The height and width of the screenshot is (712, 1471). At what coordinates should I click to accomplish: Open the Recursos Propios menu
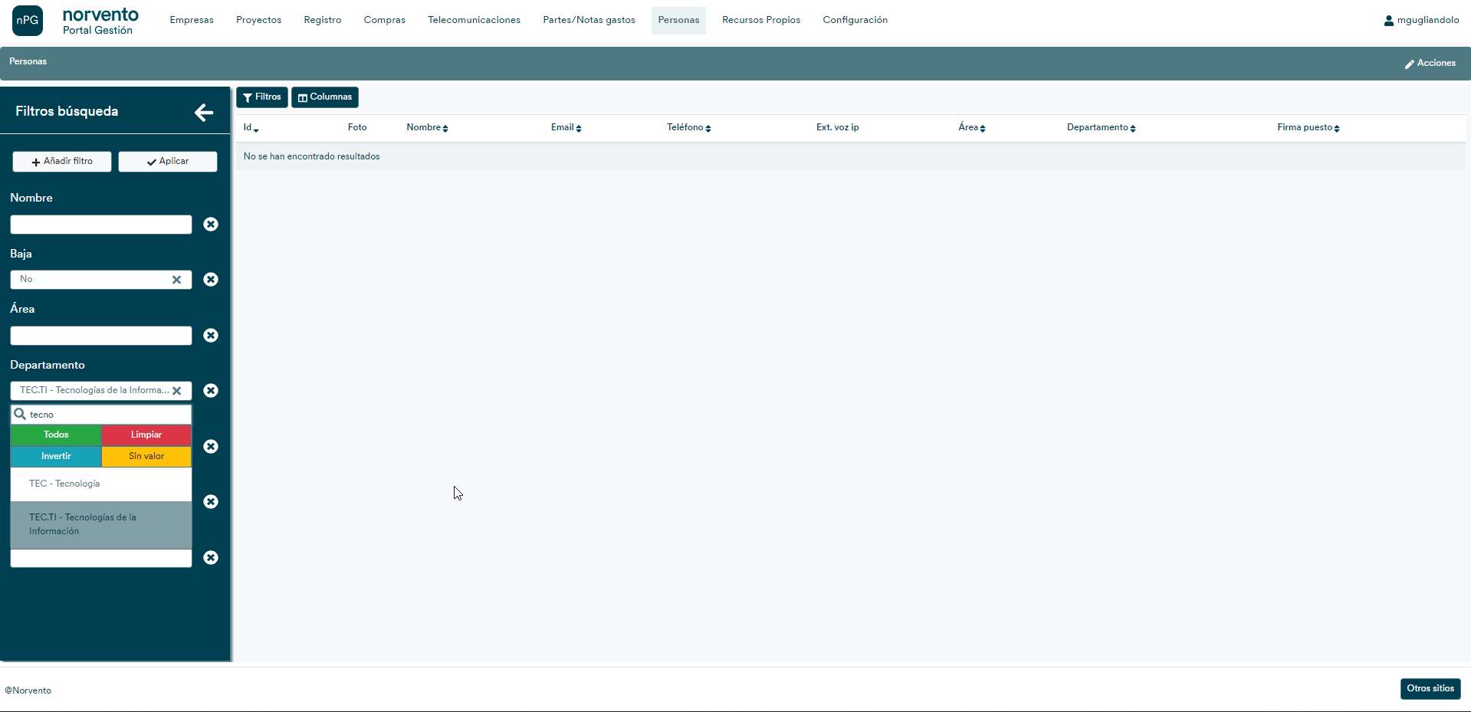[x=761, y=21]
